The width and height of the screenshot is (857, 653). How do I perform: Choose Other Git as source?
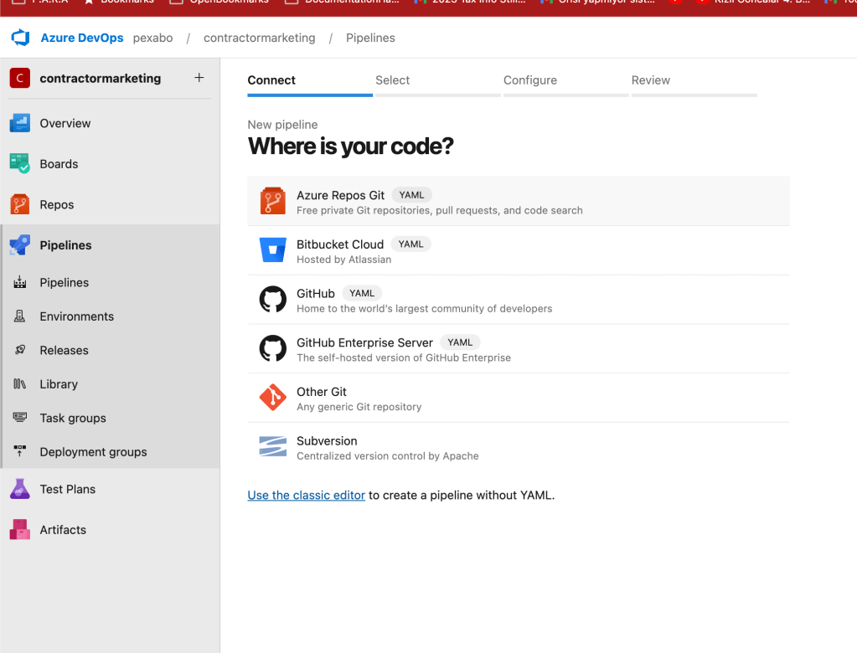coord(519,398)
